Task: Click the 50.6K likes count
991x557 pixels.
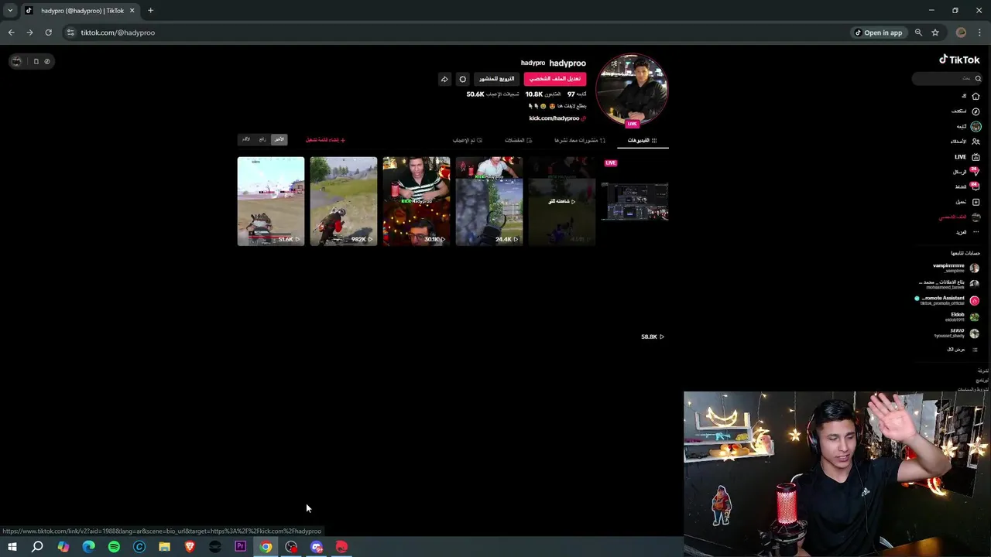Action: 492,94
